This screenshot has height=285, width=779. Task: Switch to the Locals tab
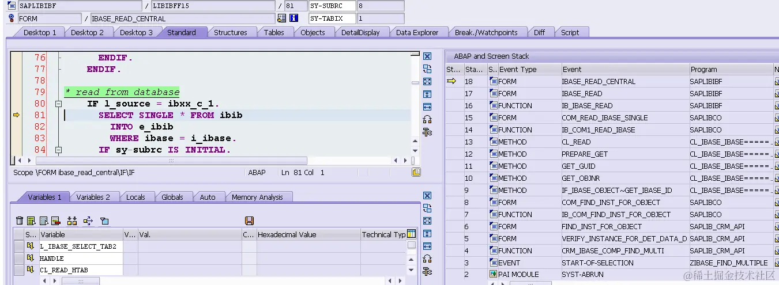pos(136,197)
